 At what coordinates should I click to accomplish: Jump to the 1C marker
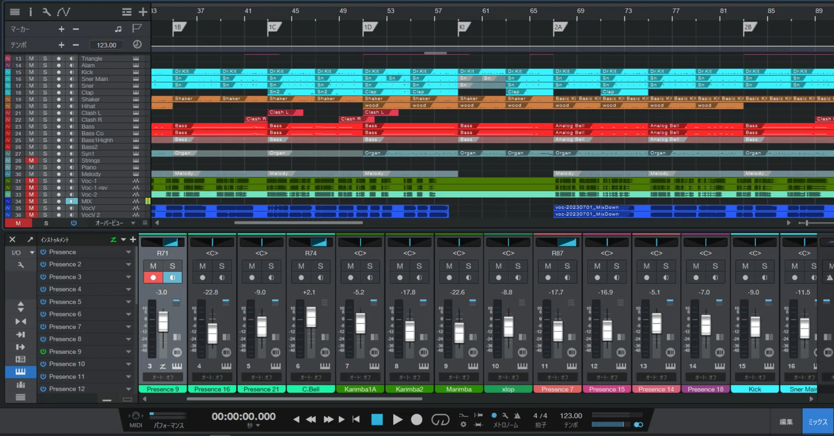pos(274,28)
